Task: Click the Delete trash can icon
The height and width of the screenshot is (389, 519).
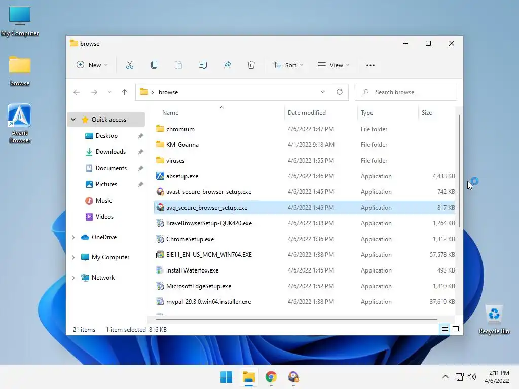Action: (251, 65)
